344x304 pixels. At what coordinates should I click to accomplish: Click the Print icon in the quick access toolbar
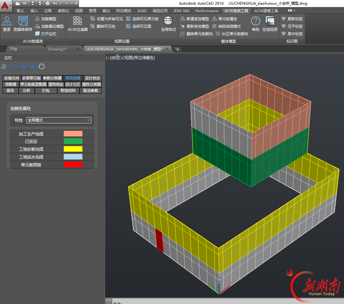[47, 3]
